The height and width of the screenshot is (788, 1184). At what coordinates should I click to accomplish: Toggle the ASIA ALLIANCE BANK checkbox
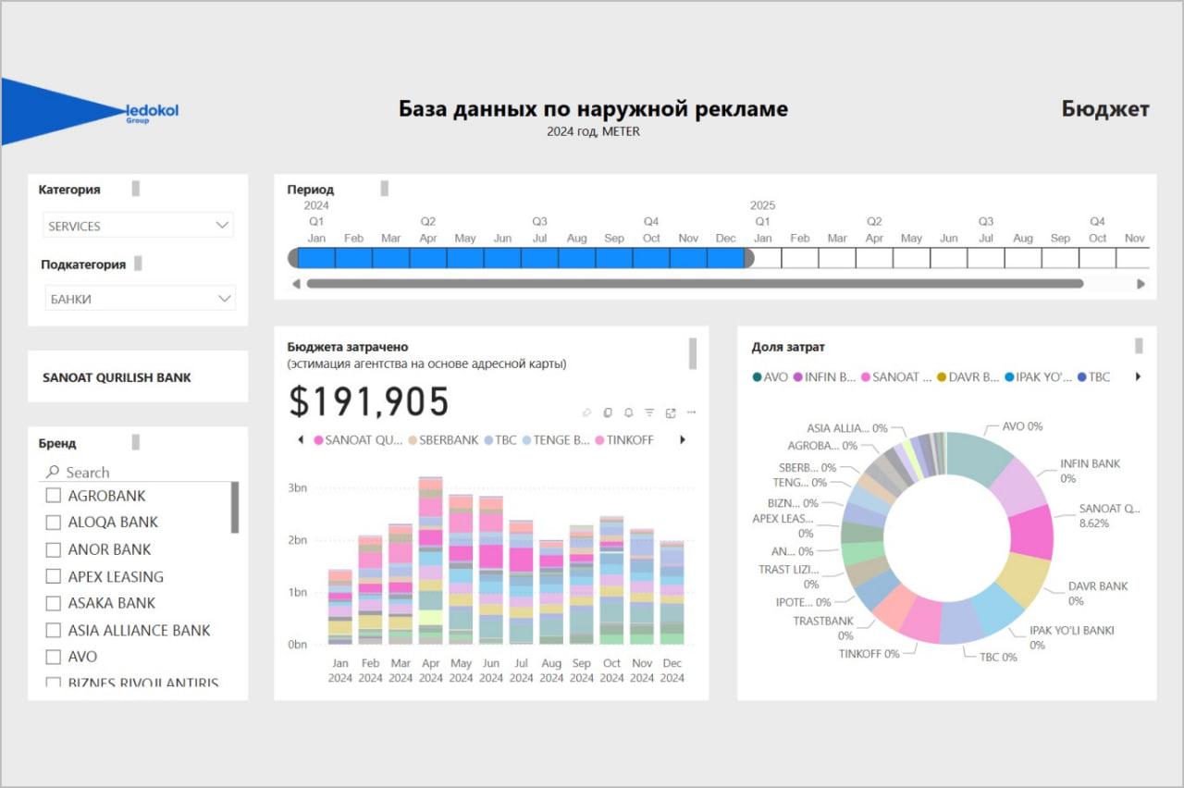(54, 630)
